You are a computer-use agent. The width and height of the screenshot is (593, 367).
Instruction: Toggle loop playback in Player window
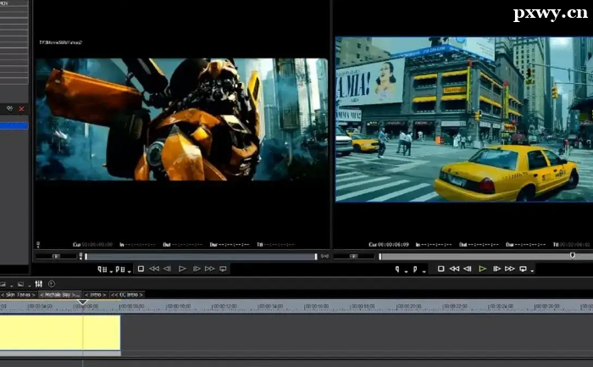[x=223, y=269]
